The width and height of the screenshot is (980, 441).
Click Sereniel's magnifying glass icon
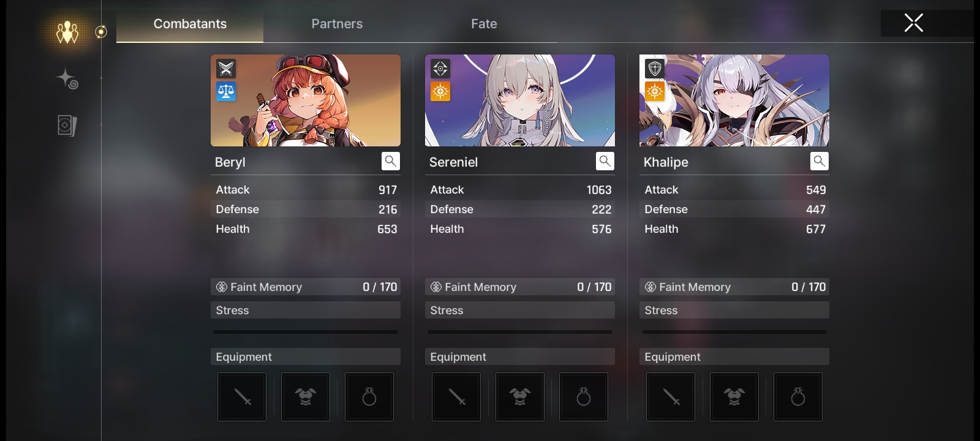[605, 161]
